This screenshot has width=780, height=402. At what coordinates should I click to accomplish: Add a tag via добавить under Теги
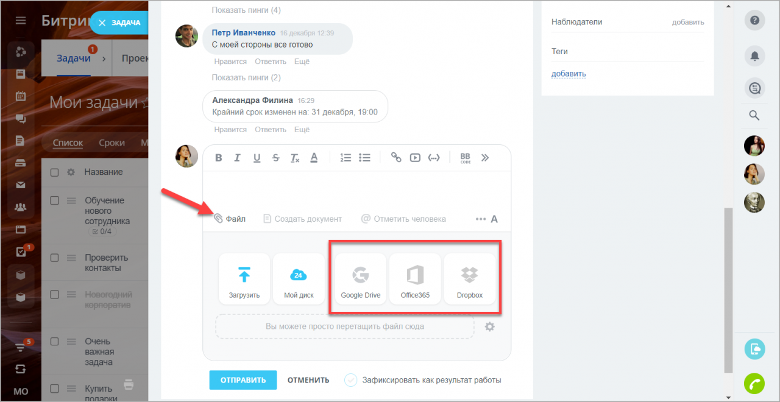[569, 74]
